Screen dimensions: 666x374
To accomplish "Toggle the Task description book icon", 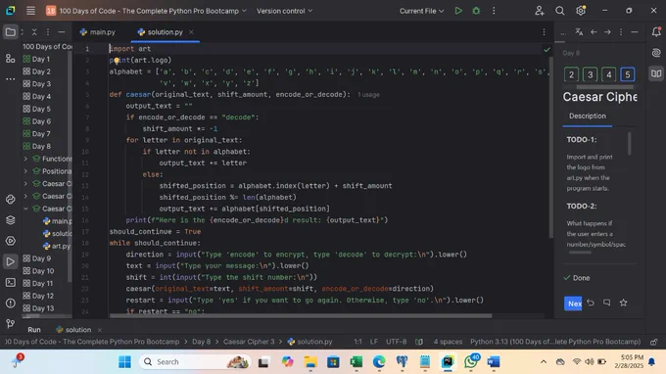I will 656,73.
